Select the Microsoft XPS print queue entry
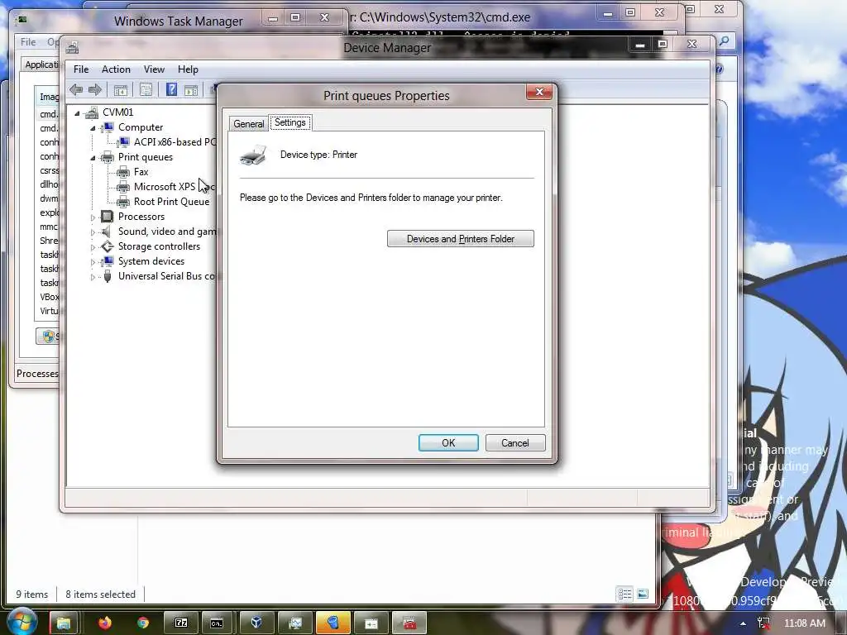Screen dimensions: 847x635 (174, 187)
